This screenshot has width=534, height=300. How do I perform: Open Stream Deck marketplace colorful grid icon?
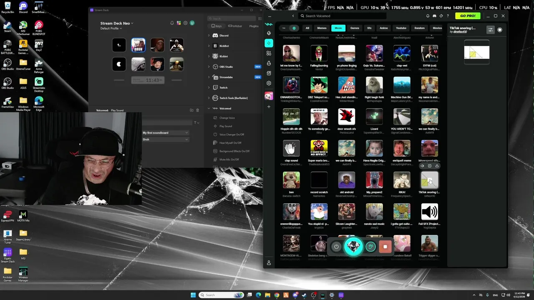tap(179, 23)
